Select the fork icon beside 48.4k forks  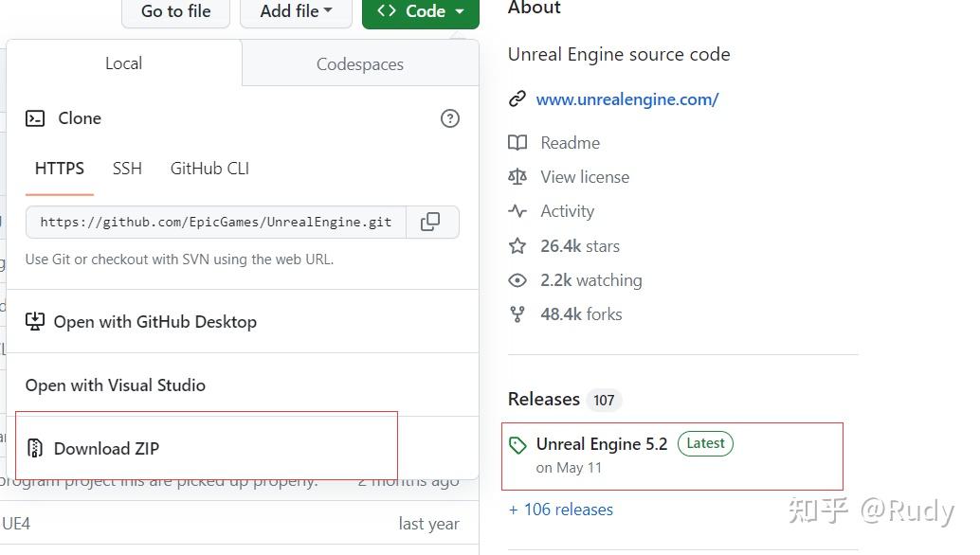517,313
